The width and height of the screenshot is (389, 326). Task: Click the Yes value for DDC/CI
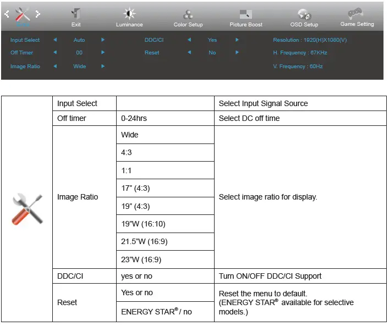[x=212, y=40]
